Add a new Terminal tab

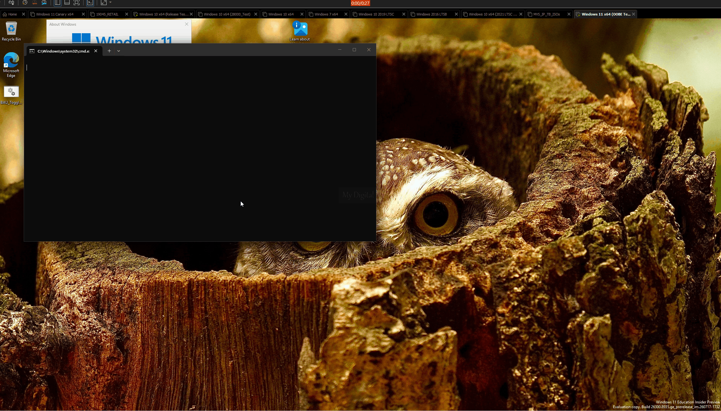109,51
